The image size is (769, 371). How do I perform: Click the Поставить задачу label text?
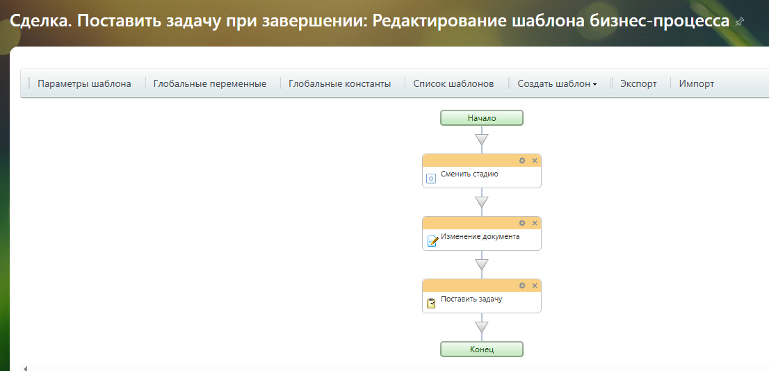(x=471, y=299)
